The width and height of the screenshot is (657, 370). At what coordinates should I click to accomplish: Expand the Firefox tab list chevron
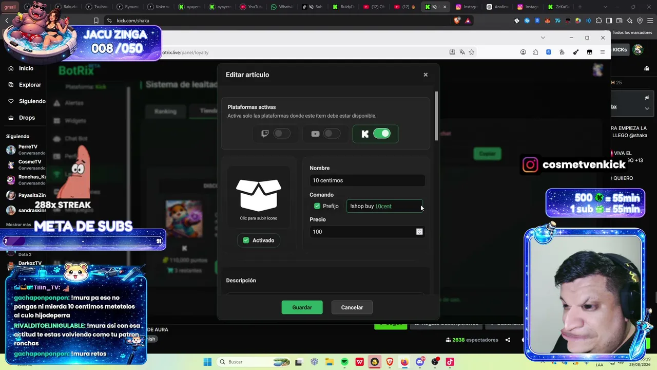point(543,38)
